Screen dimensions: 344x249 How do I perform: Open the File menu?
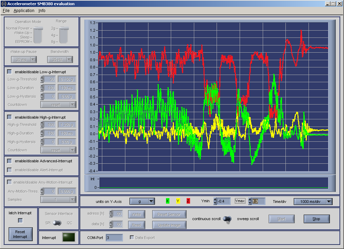click(x=6, y=11)
